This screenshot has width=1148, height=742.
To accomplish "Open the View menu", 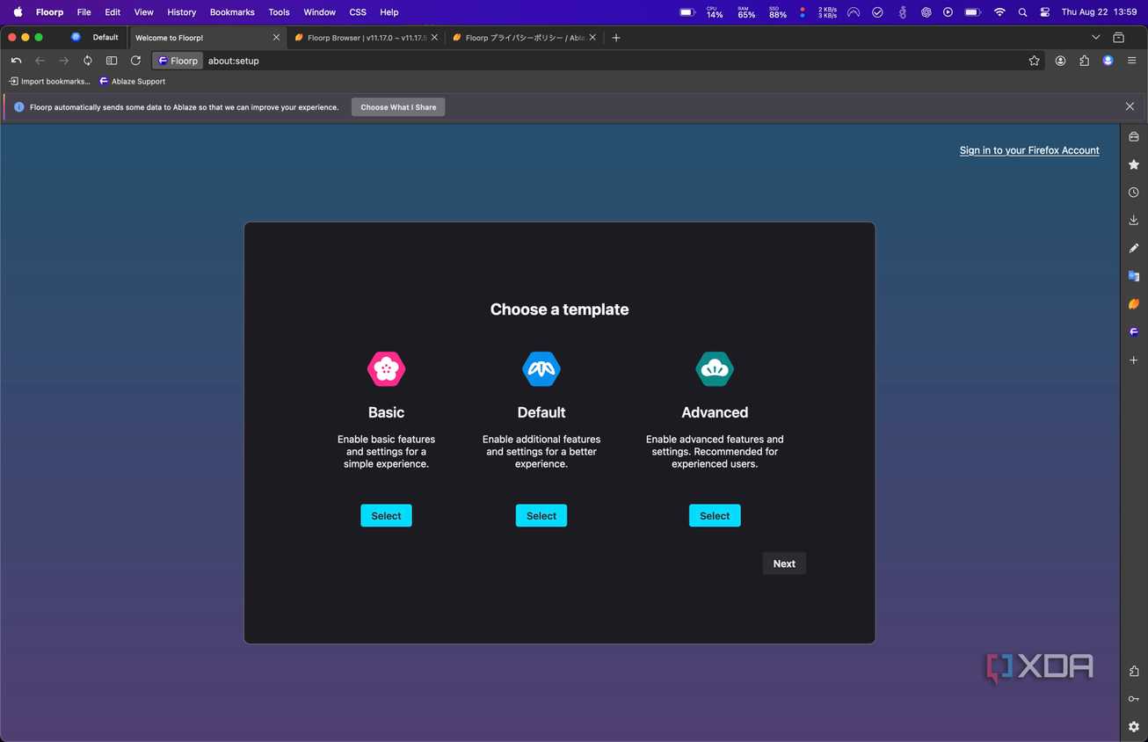I will click(143, 12).
